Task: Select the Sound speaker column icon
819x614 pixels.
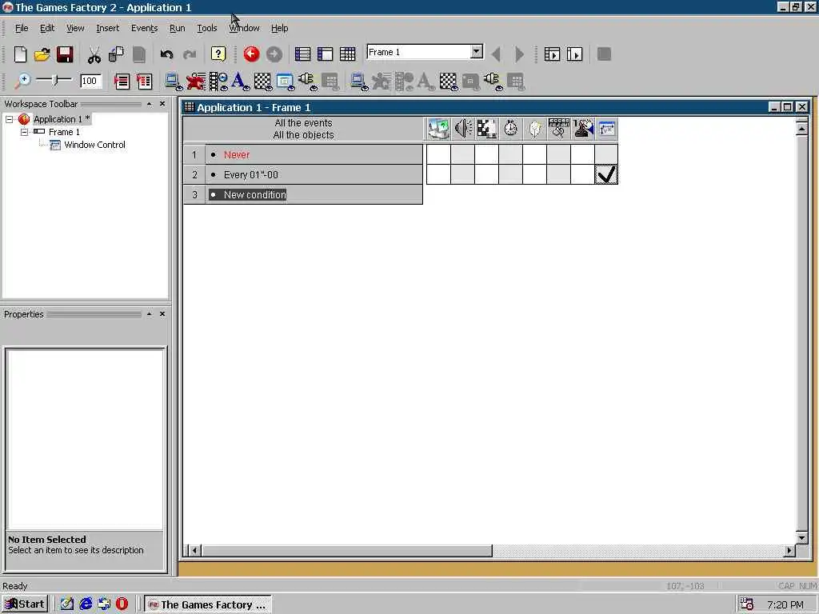Action: tap(463, 129)
